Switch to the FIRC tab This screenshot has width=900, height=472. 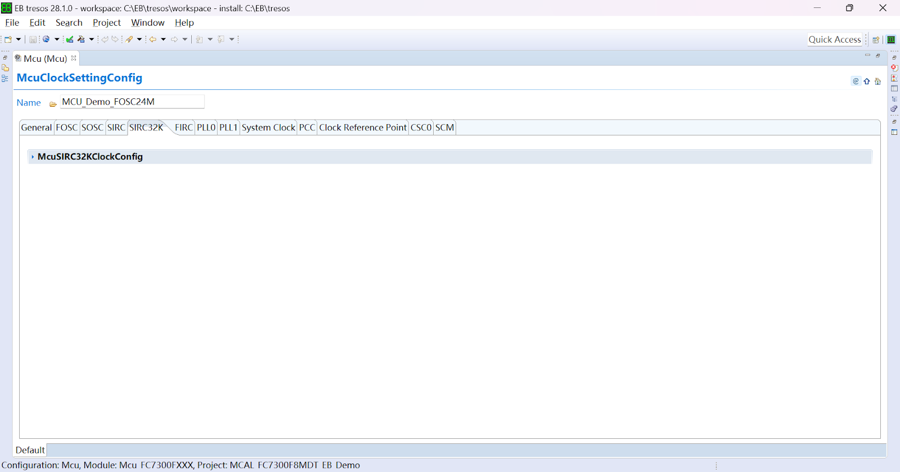click(184, 128)
